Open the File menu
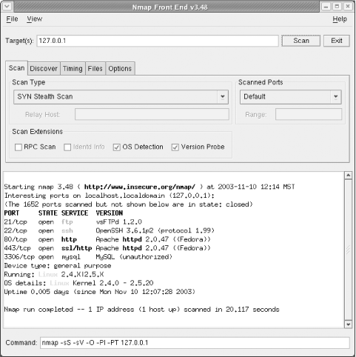Screen dimensions: 356x357 click(x=12, y=19)
